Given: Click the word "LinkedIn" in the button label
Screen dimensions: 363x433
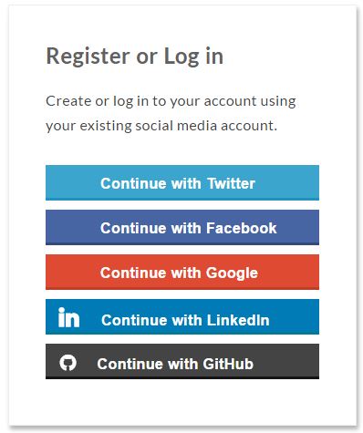Looking at the screenshot, I should (238, 320).
